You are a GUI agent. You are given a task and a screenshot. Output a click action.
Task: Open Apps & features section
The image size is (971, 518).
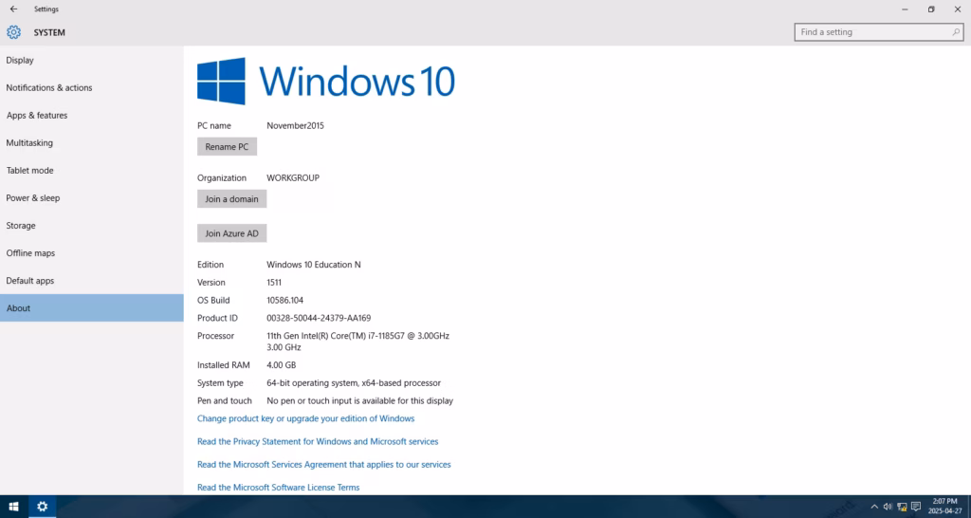tap(92, 115)
